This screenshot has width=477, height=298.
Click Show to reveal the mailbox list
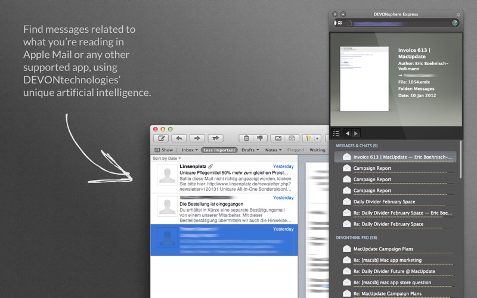tap(163, 150)
